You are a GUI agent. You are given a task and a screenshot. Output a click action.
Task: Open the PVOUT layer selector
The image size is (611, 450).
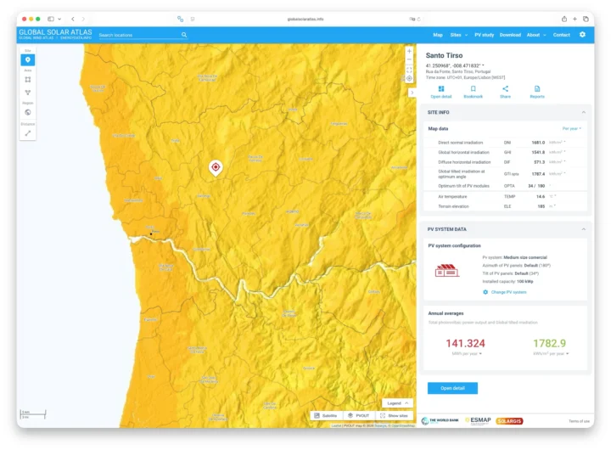click(358, 416)
